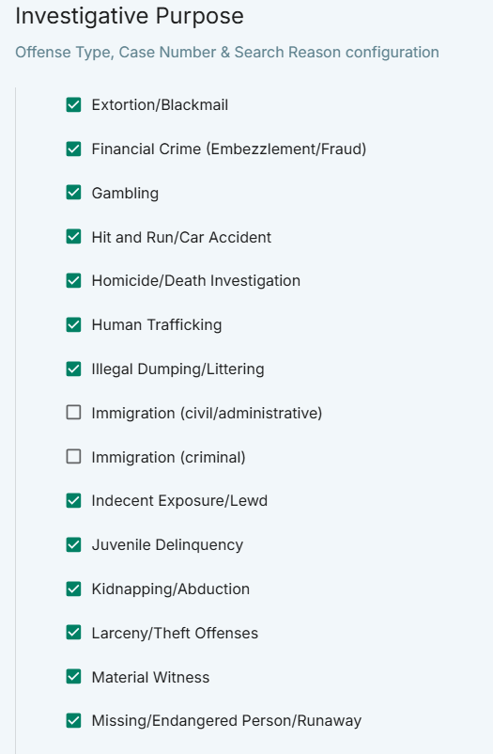Toggle the Material Witness checkbox
Viewport: 493px width, 754px height.
pyautogui.click(x=73, y=677)
